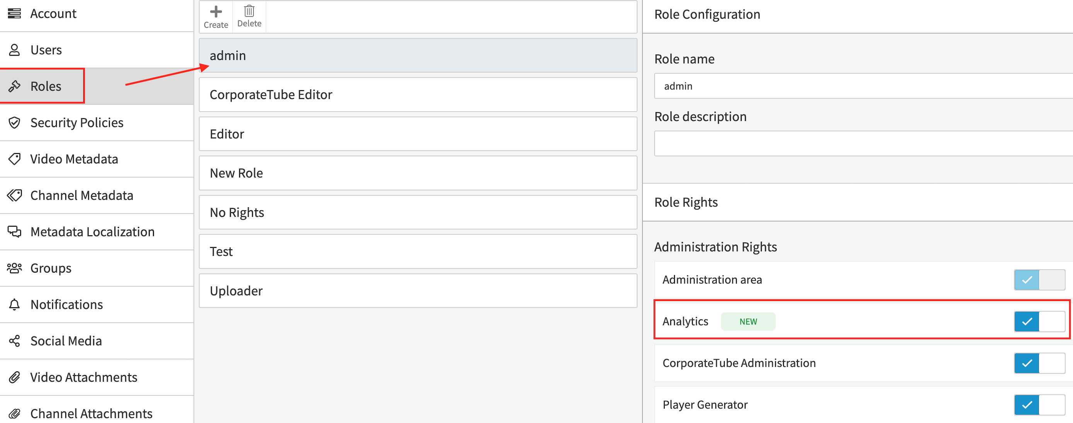The image size is (1073, 423).
Task: Click the Security Policies shield icon
Action: [15, 123]
